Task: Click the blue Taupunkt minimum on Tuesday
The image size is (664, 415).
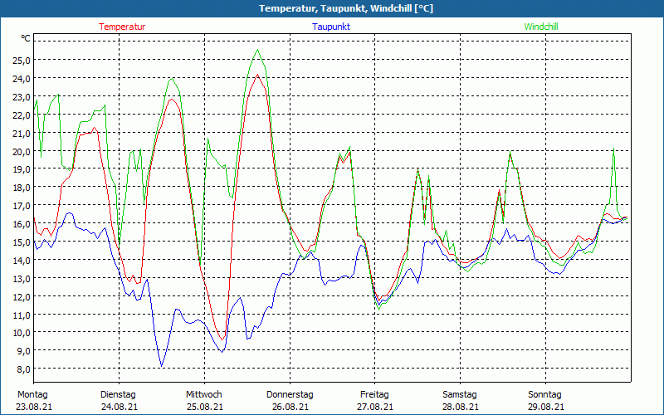Action: coord(161,366)
